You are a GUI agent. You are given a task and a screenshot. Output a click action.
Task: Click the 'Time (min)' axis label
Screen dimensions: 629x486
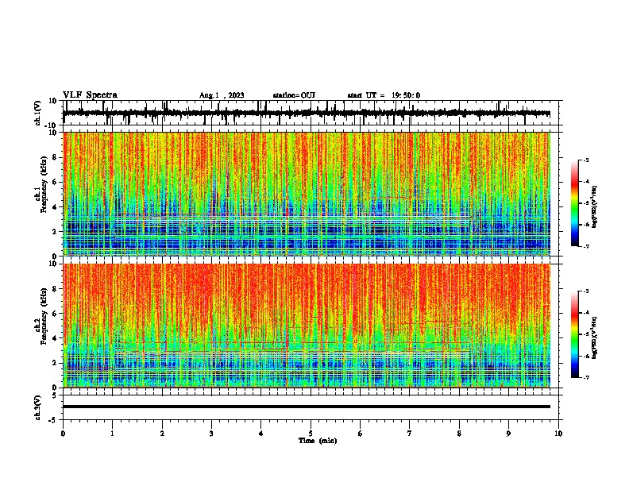318,441
